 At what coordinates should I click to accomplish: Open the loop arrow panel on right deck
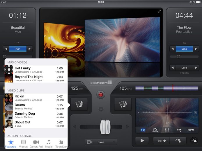point(179,130)
